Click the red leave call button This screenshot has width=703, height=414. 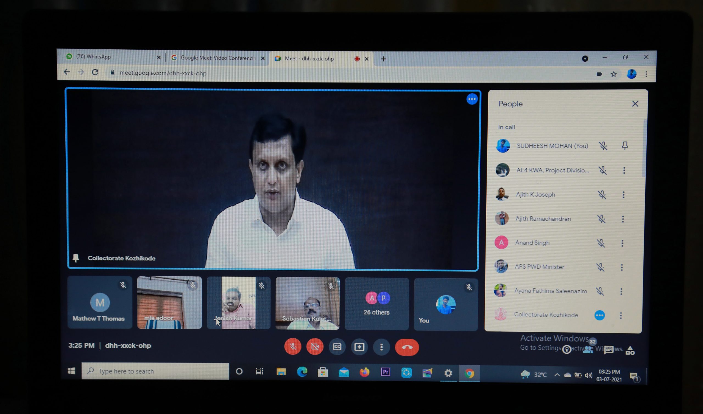(407, 347)
